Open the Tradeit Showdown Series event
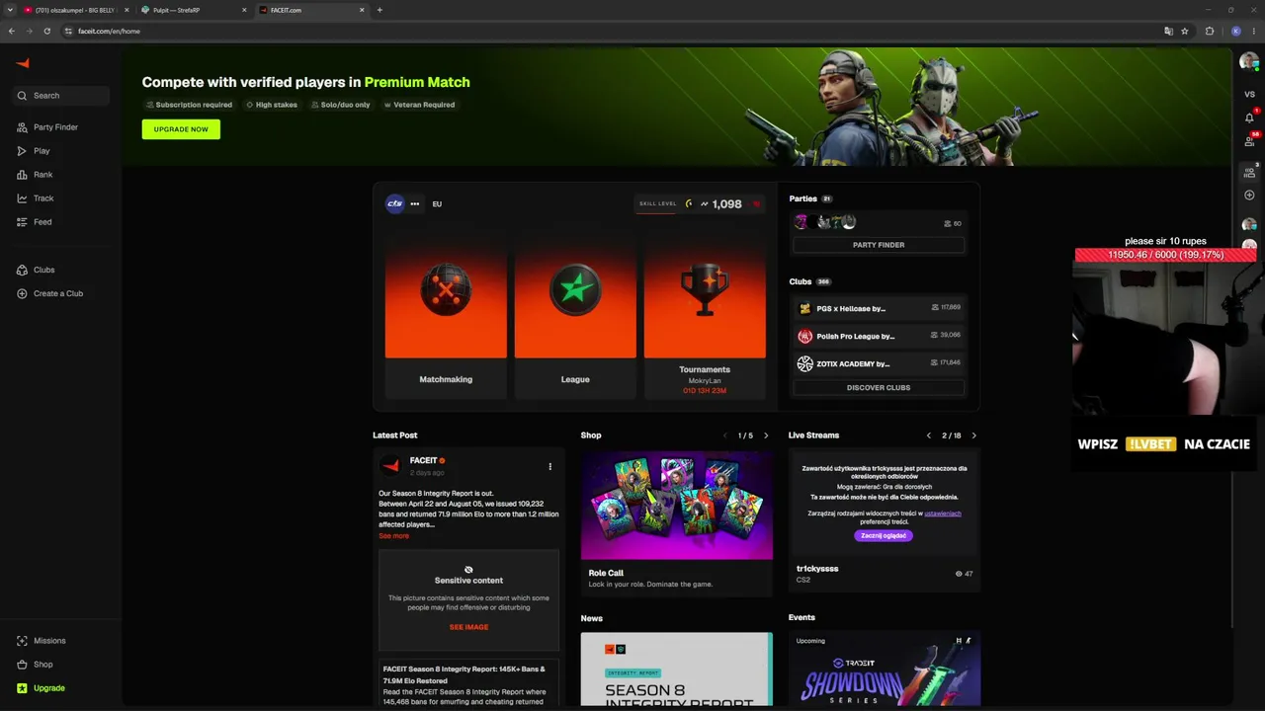Image resolution: width=1265 pixels, height=711 pixels. (x=885, y=670)
